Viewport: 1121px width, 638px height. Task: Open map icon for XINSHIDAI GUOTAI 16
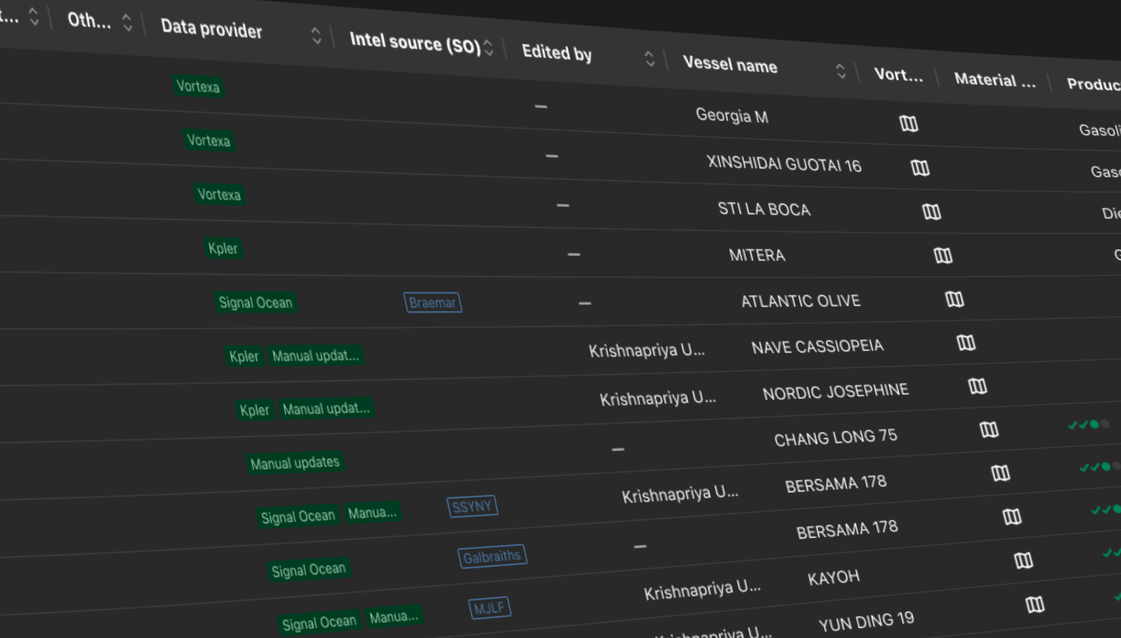pos(920,167)
